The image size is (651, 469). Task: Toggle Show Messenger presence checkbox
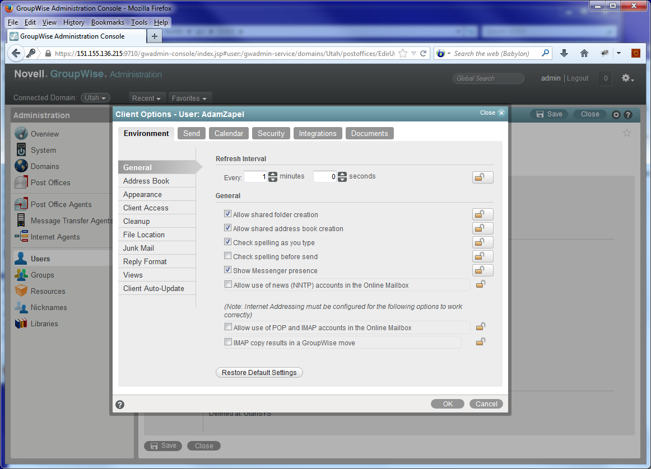point(227,270)
